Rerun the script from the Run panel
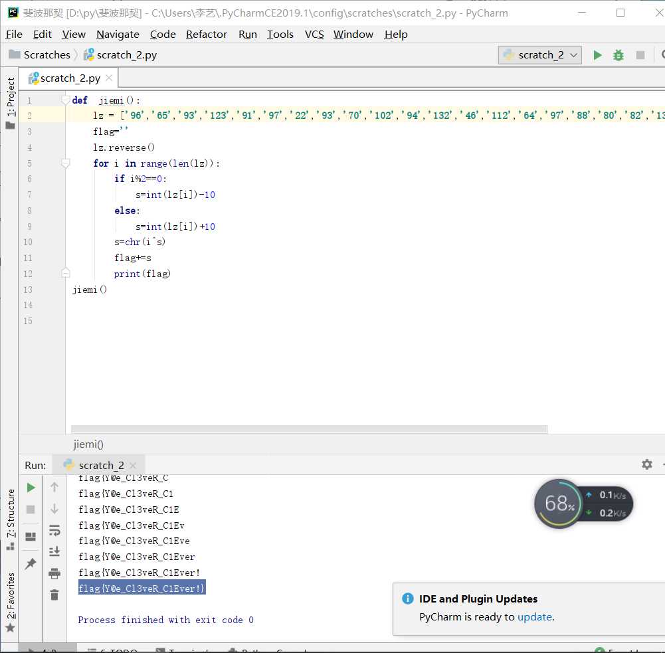Image resolution: width=665 pixels, height=653 pixels. pyautogui.click(x=31, y=488)
